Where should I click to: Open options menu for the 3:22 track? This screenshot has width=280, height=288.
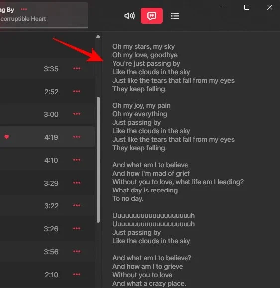tap(77, 205)
